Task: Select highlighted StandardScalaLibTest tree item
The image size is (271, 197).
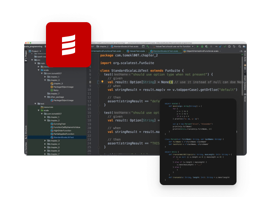Action: [57, 137]
